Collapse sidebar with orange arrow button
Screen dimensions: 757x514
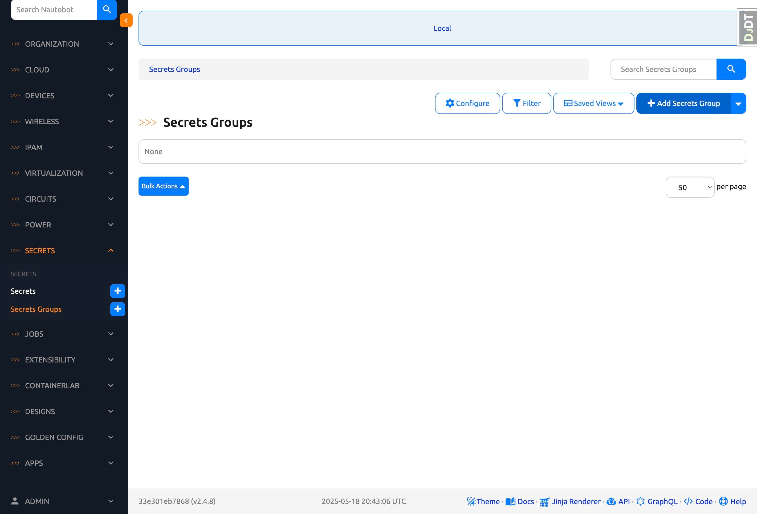(x=126, y=20)
